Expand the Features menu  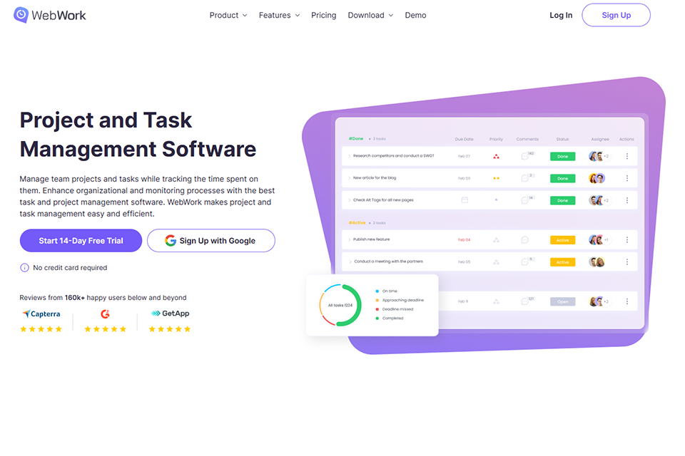point(279,15)
